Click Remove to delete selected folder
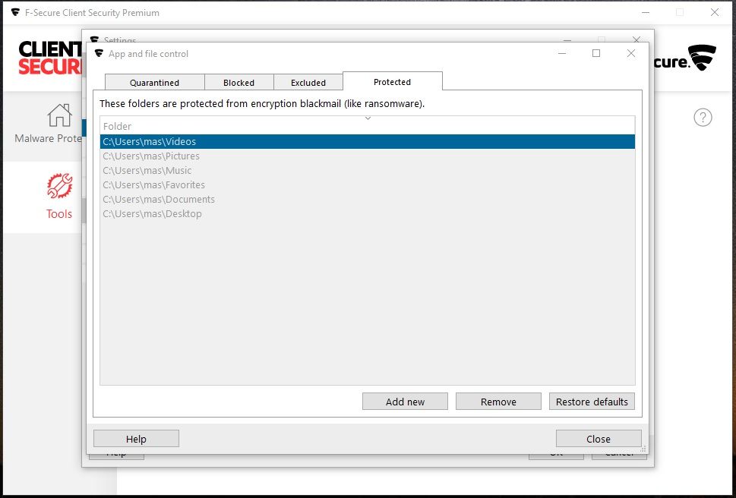The width and height of the screenshot is (736, 498). (498, 402)
